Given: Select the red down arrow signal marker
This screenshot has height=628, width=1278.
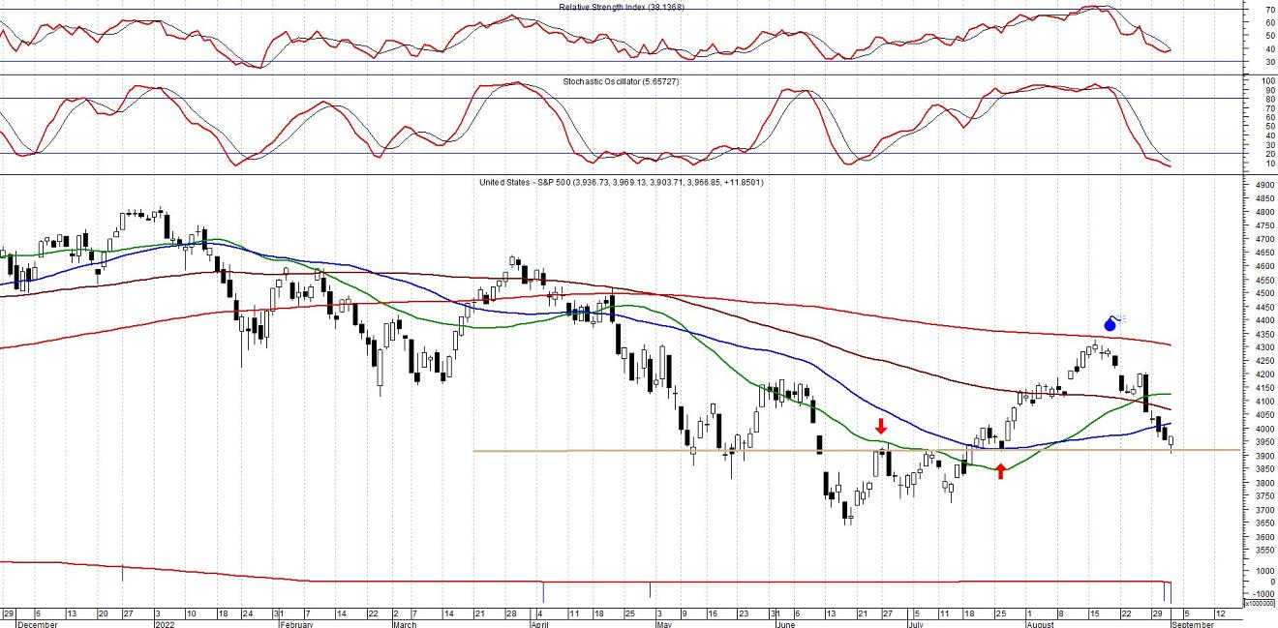Looking at the screenshot, I should [881, 426].
